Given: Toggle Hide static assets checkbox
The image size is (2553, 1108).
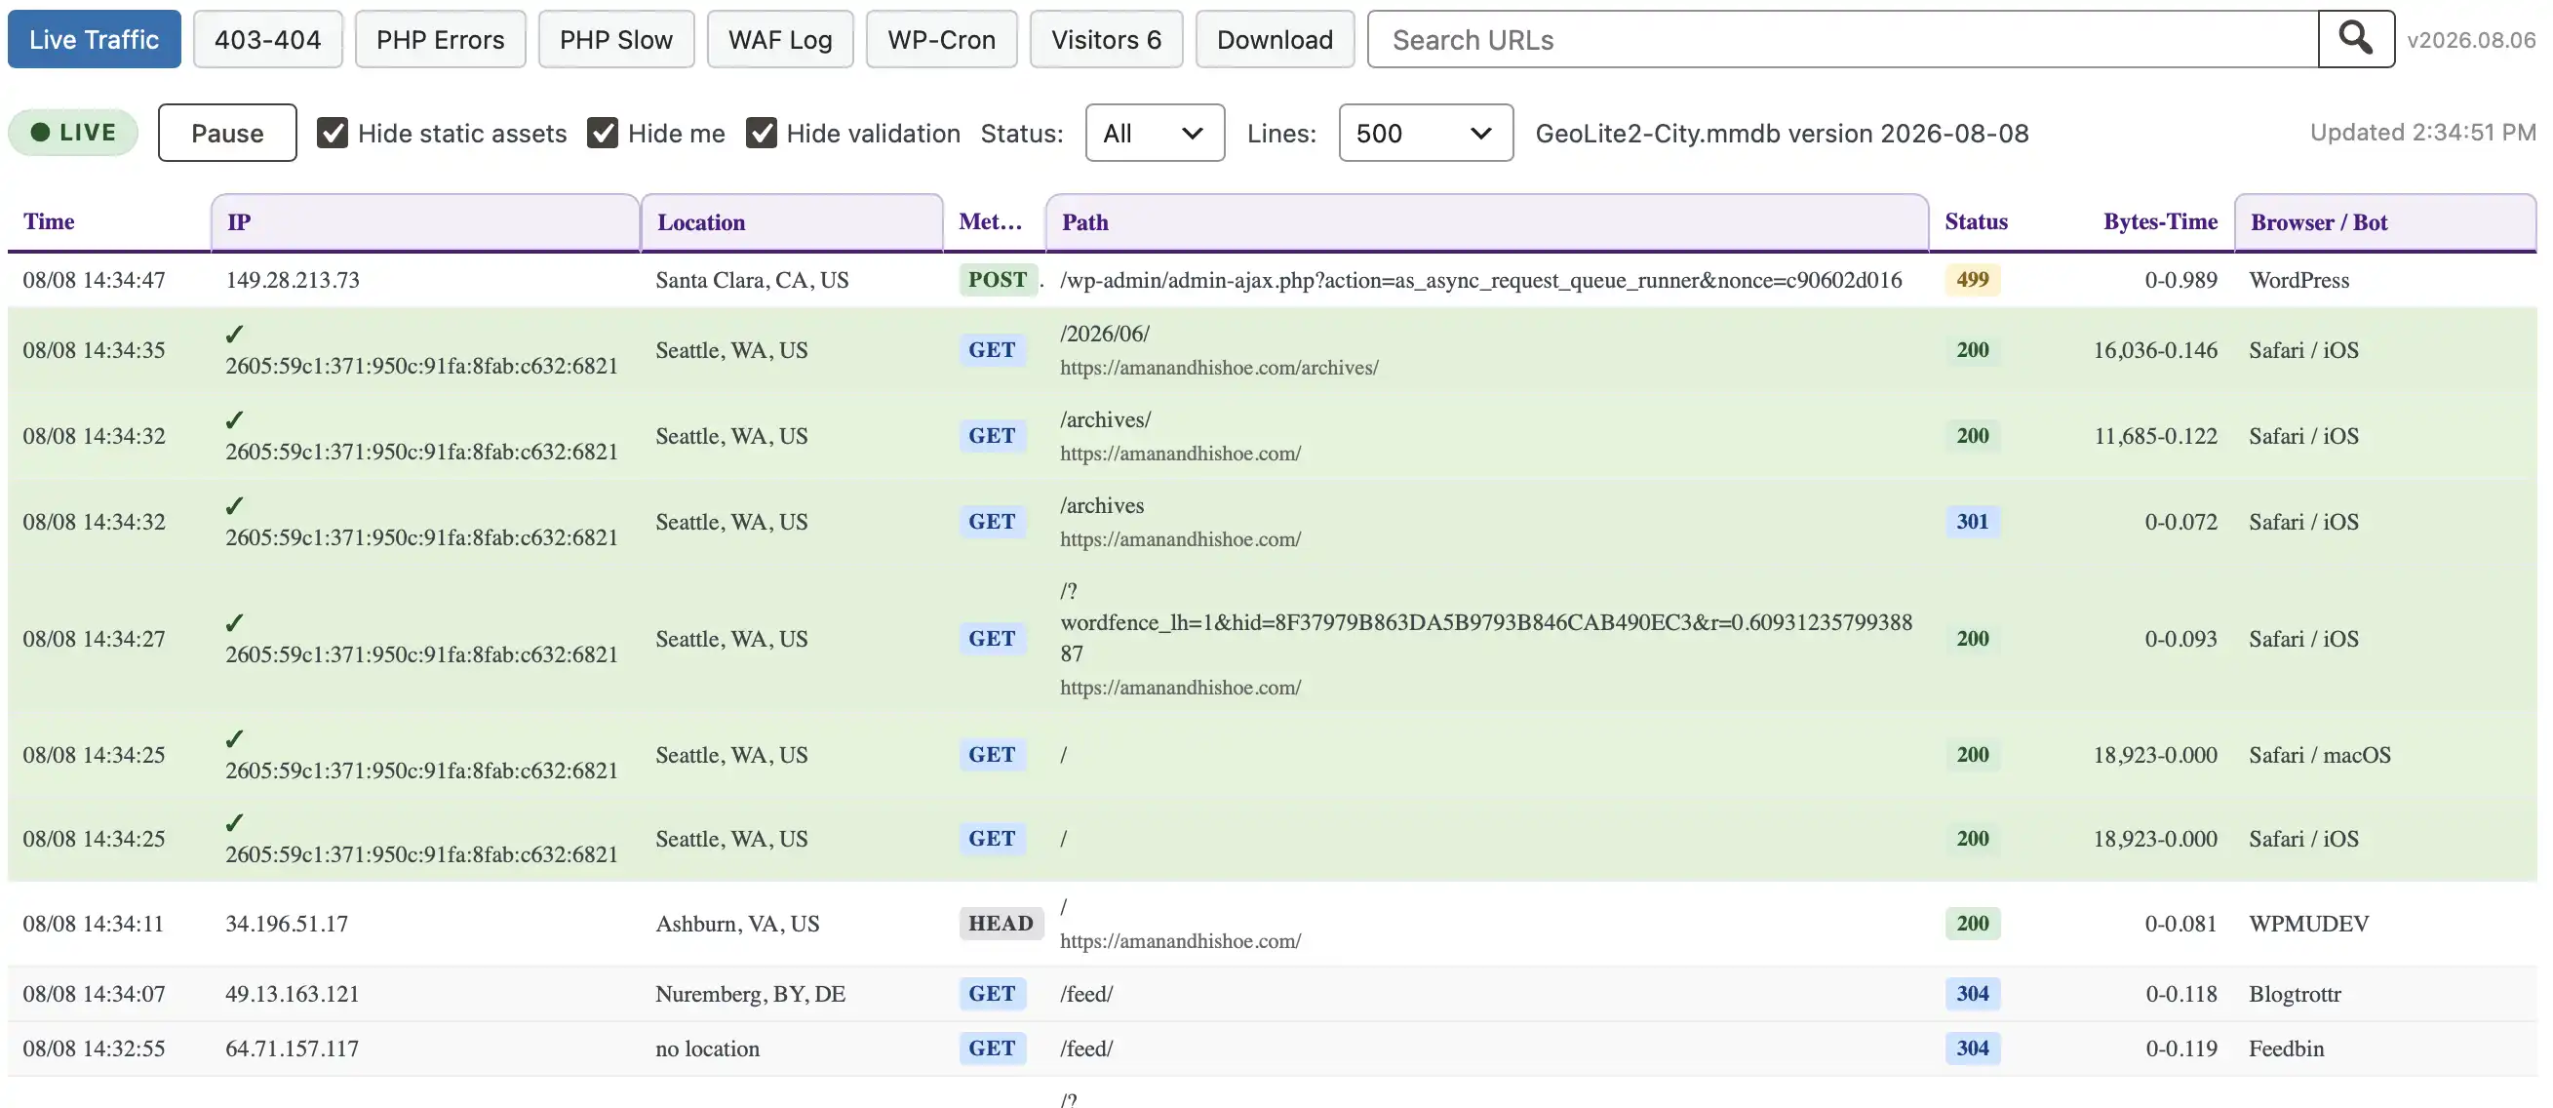Looking at the screenshot, I should (x=332, y=133).
